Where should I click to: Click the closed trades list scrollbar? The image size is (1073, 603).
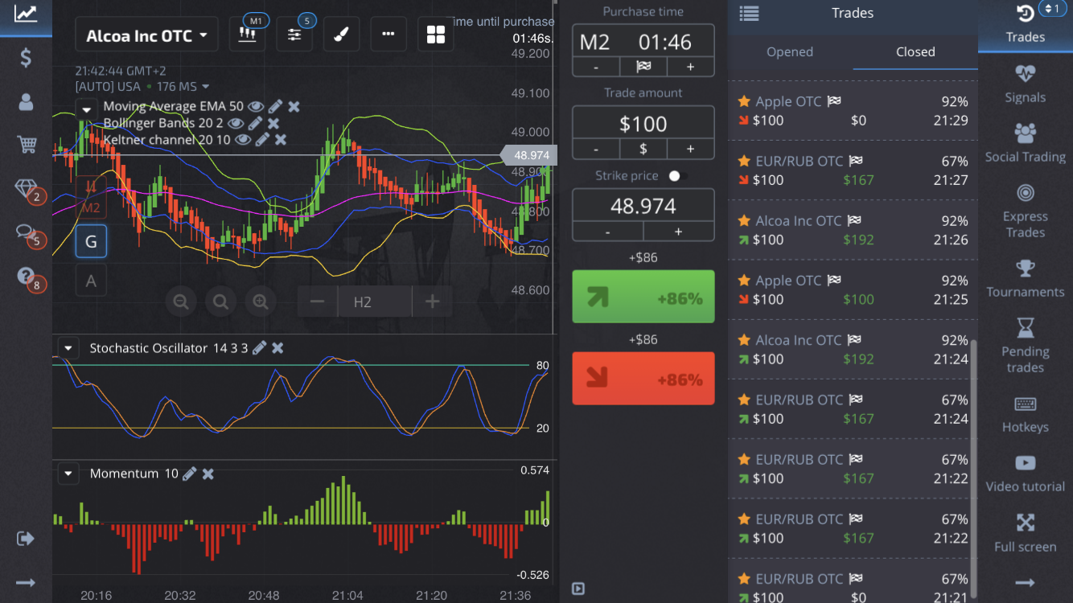(x=973, y=470)
